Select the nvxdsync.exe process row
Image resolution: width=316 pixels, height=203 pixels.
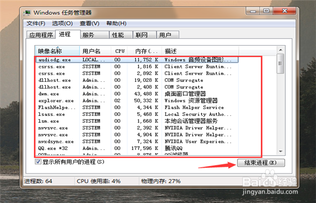(137, 142)
